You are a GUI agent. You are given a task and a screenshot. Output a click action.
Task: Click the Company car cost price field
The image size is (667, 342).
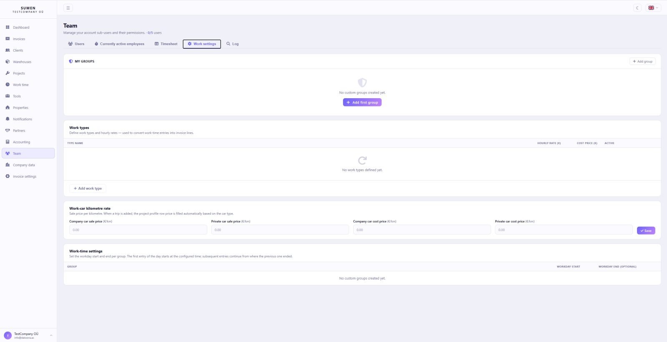pos(422,230)
